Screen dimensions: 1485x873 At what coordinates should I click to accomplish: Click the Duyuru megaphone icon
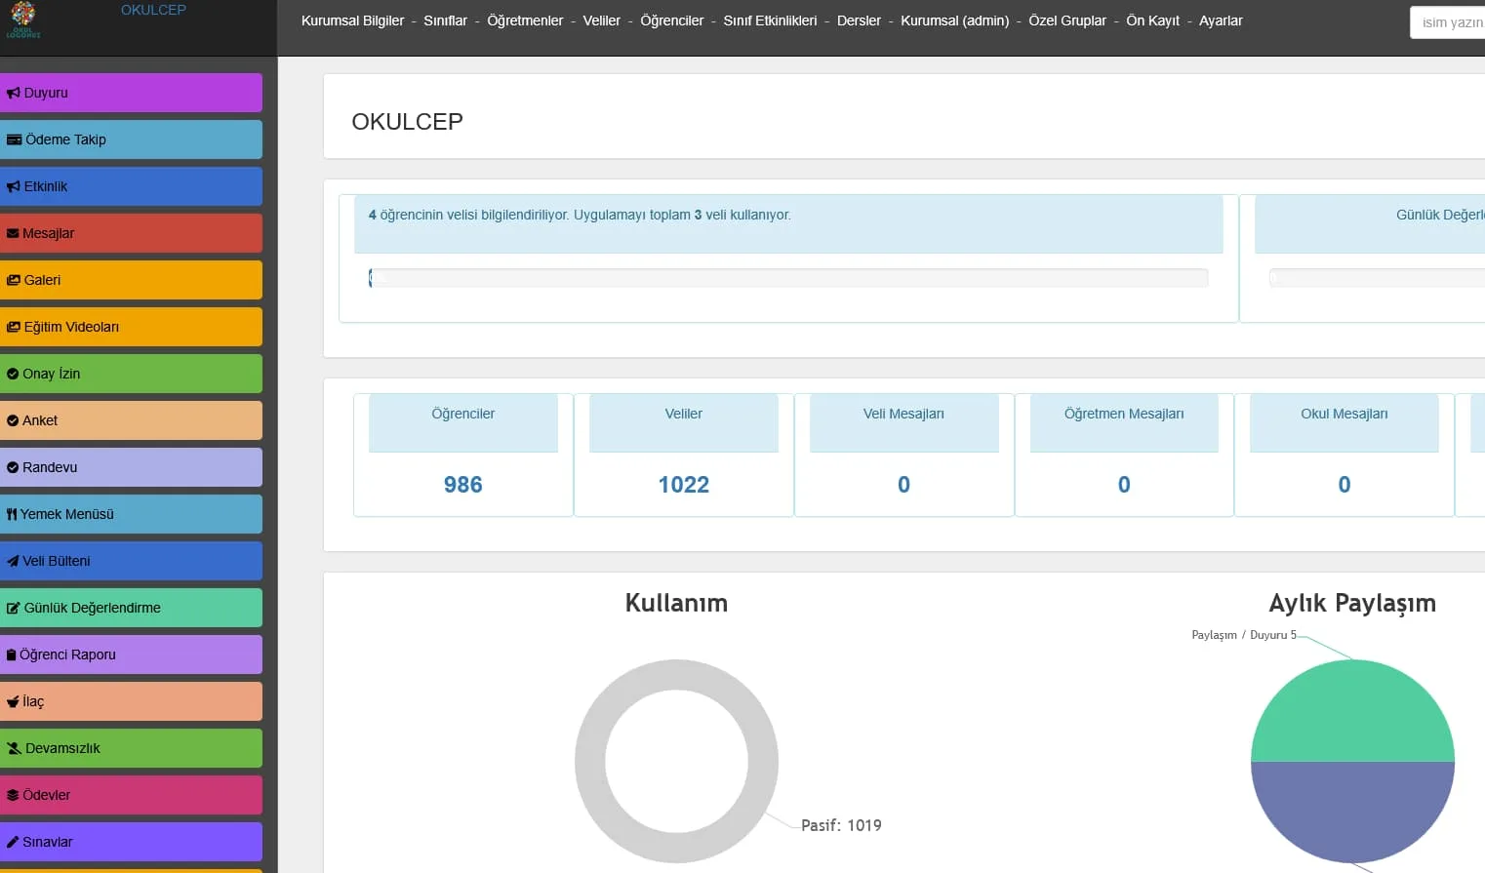[x=14, y=94]
